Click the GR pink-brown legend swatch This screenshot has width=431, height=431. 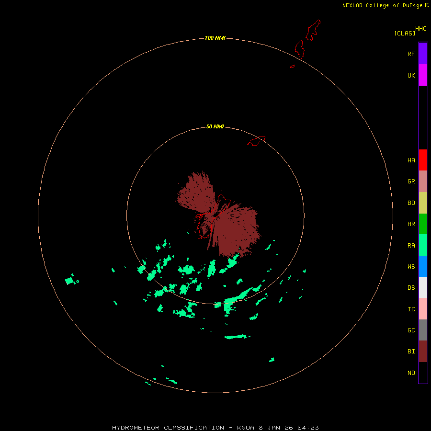coord(423,181)
